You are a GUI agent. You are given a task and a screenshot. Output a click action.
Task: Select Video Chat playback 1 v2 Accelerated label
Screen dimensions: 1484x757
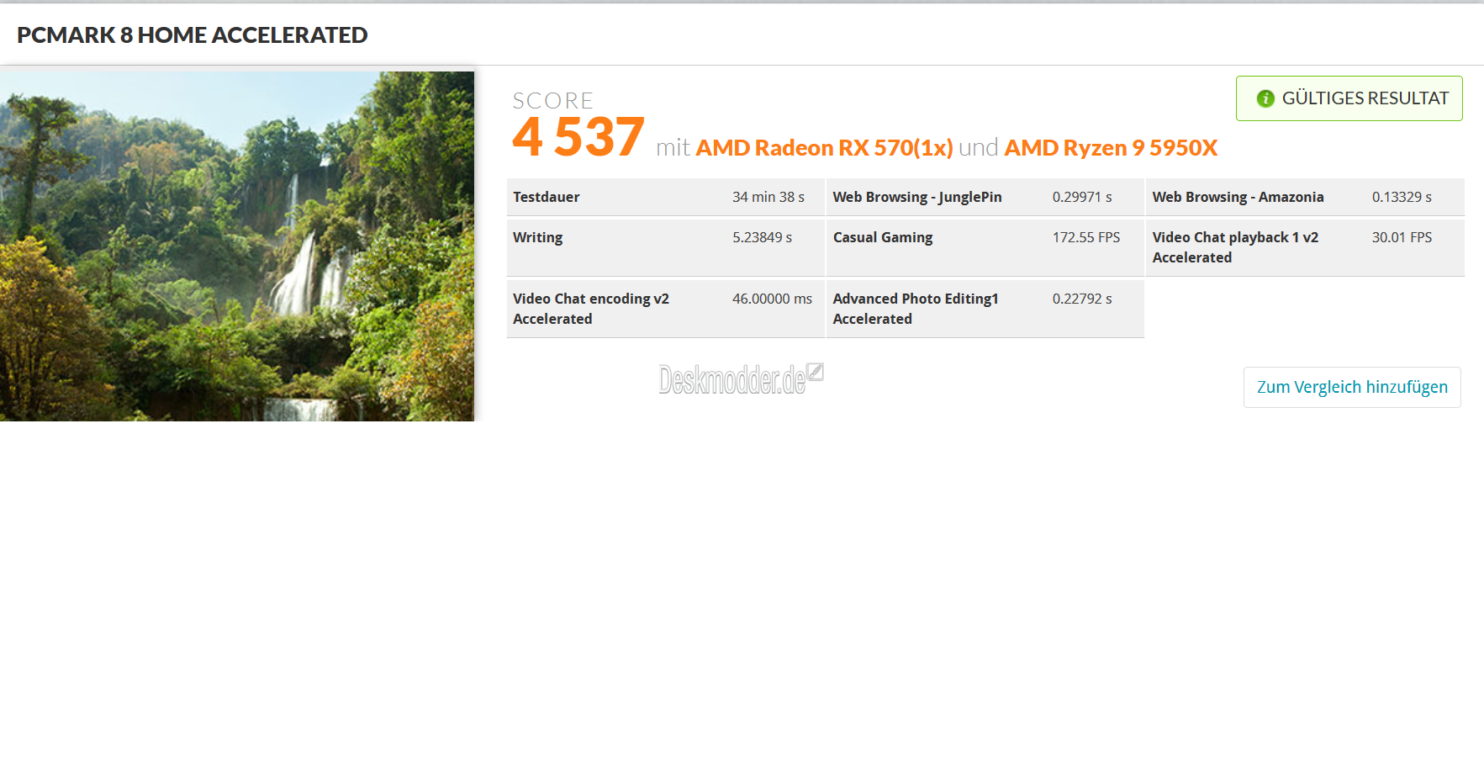(1235, 247)
